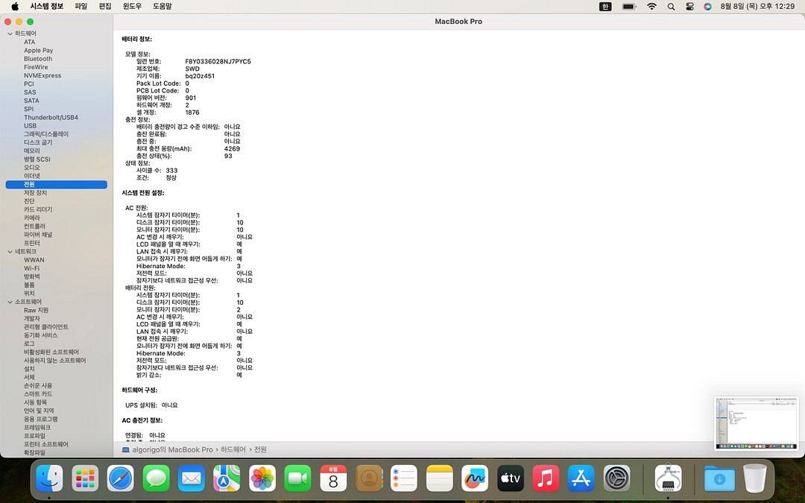Click the serial number F8Y0336028NJ7PYC5
Viewport: 805px width, 503px height.
pos(218,62)
